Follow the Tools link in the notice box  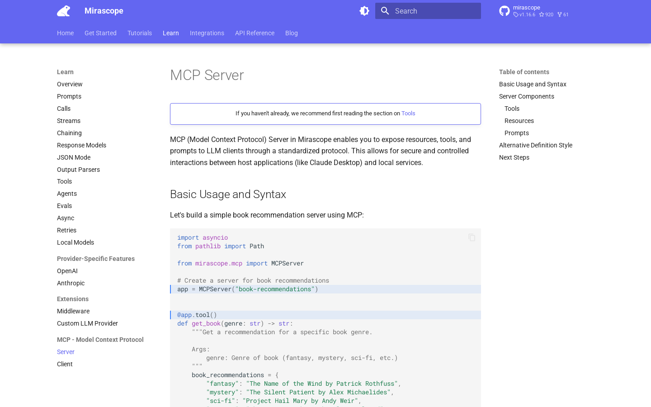coord(408,114)
